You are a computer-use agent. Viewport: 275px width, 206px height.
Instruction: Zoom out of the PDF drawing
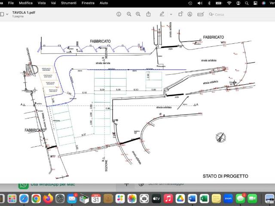pyautogui.click(x=128, y=14)
